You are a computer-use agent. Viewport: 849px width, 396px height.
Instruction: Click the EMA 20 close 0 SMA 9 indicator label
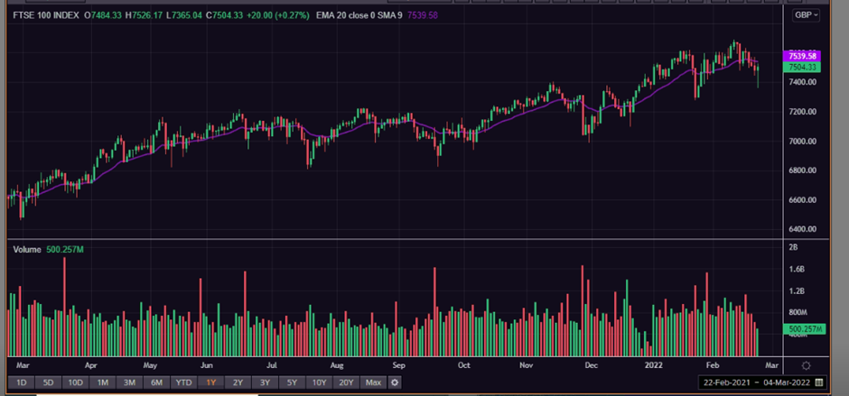[359, 15]
